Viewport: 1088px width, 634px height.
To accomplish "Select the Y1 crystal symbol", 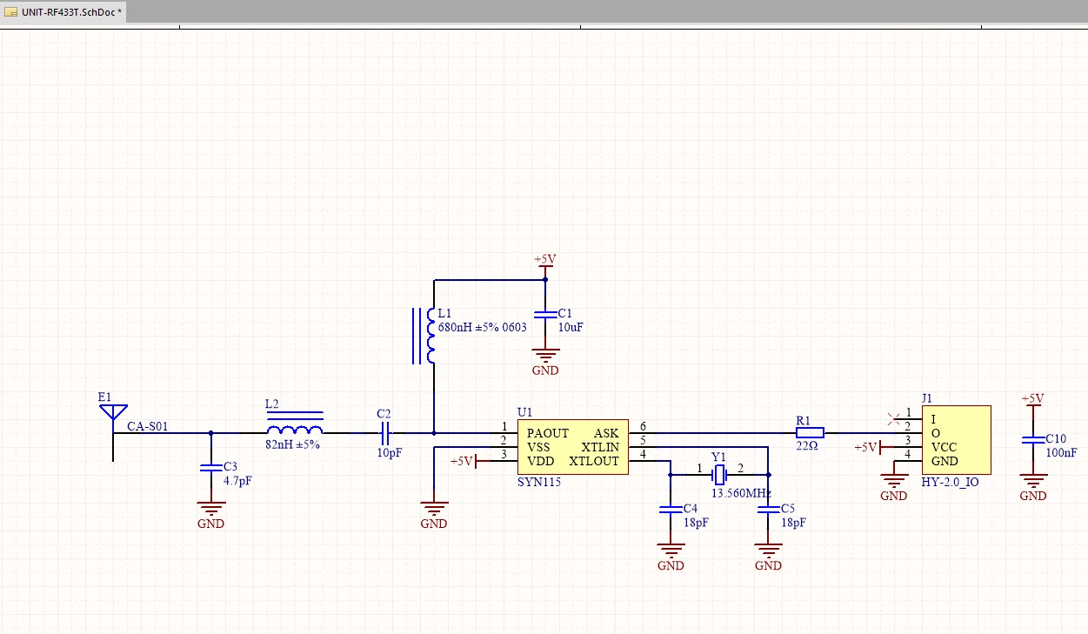I will tap(719, 475).
